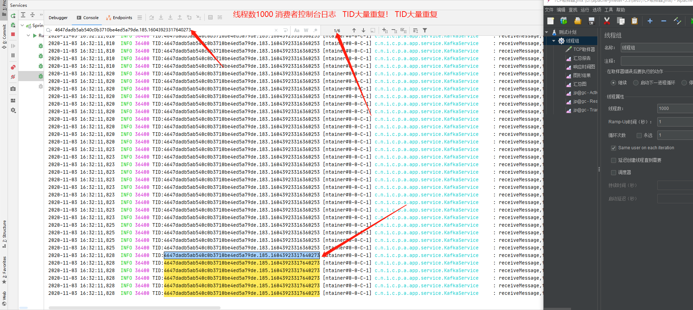
Task: Open search history dropdown magnifier
Action: pyautogui.click(x=49, y=30)
